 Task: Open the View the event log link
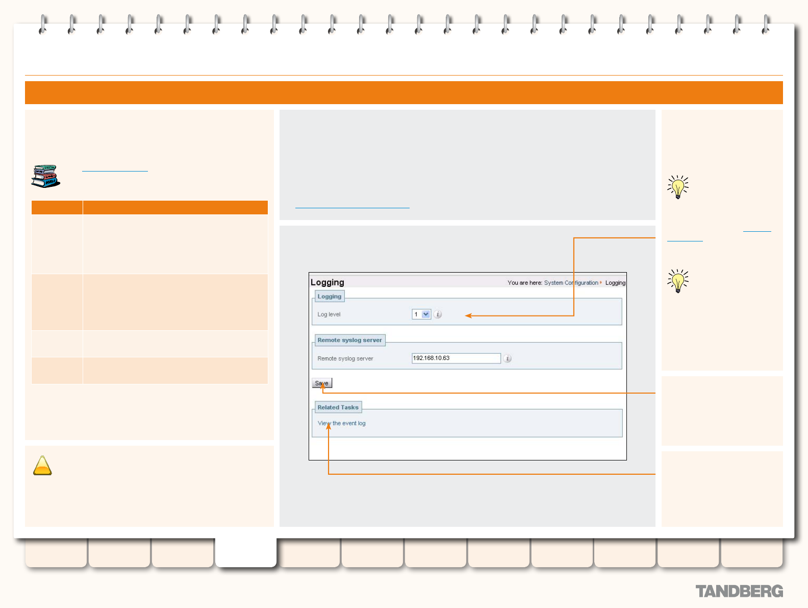[341, 423]
